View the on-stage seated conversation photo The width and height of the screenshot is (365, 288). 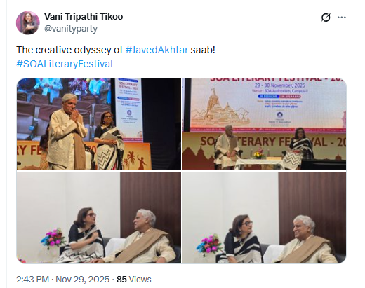point(264,124)
